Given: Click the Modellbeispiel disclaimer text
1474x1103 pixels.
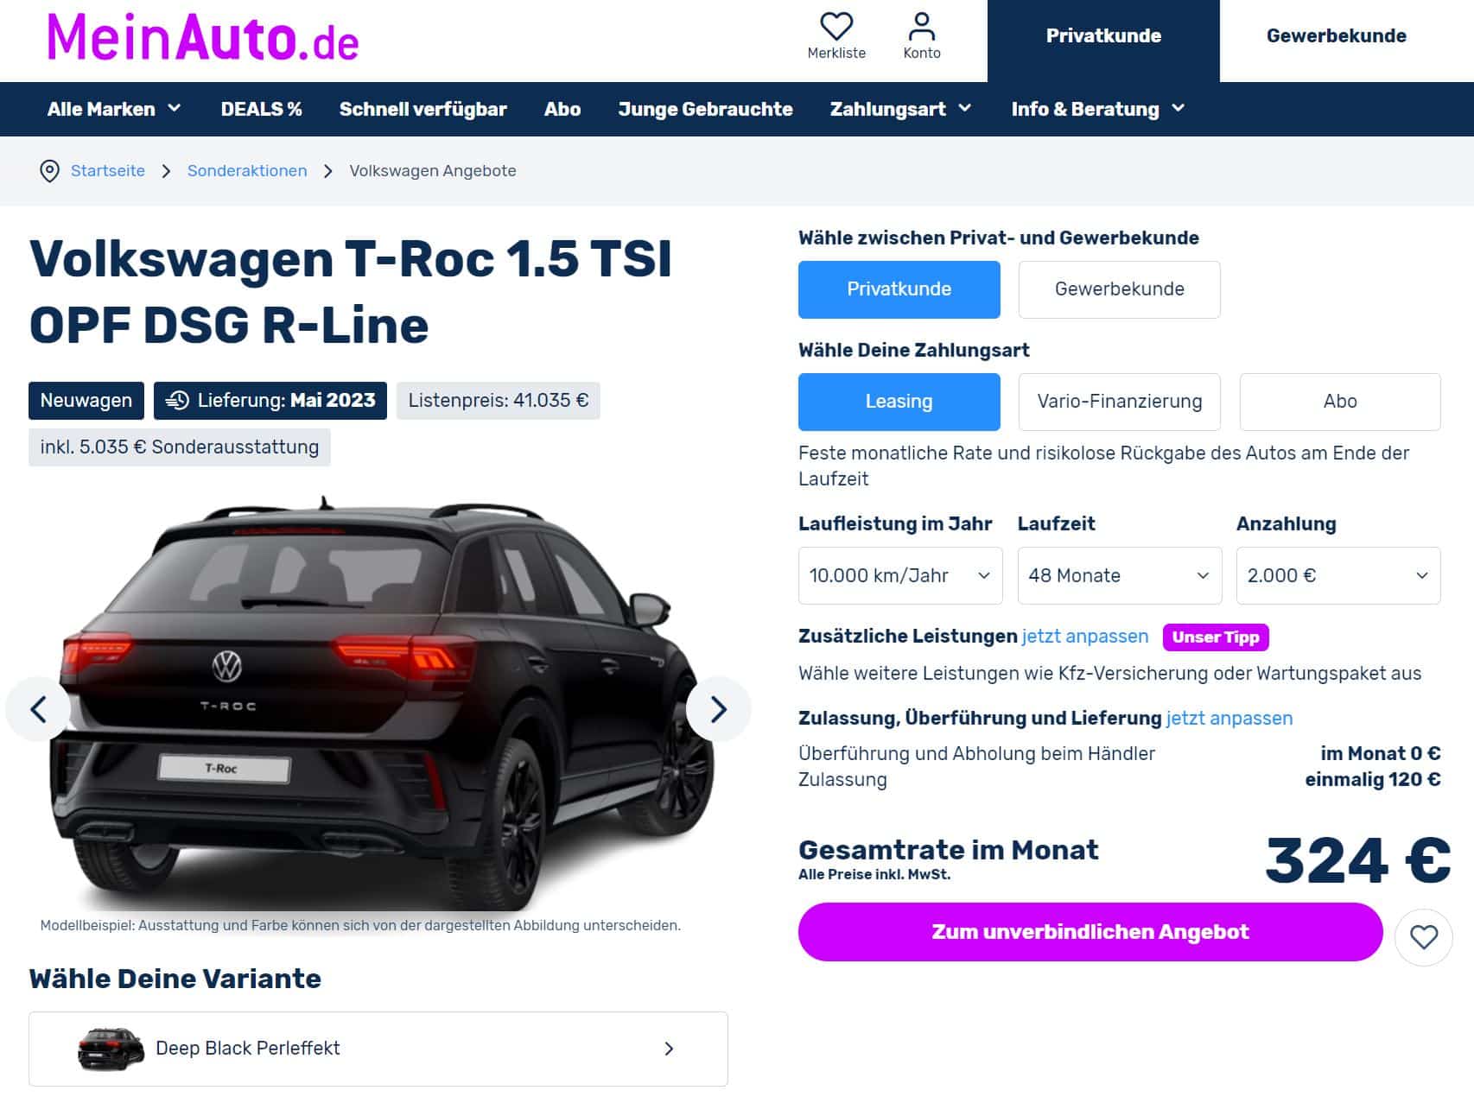Looking at the screenshot, I should [x=360, y=926].
